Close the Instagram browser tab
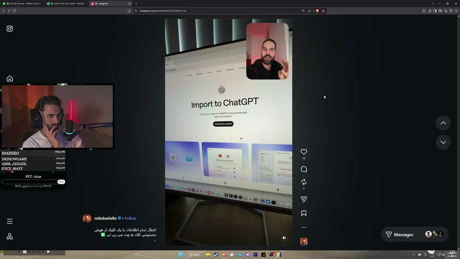 (x=130, y=4)
